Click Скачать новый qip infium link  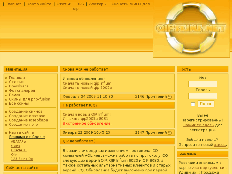[87, 83]
